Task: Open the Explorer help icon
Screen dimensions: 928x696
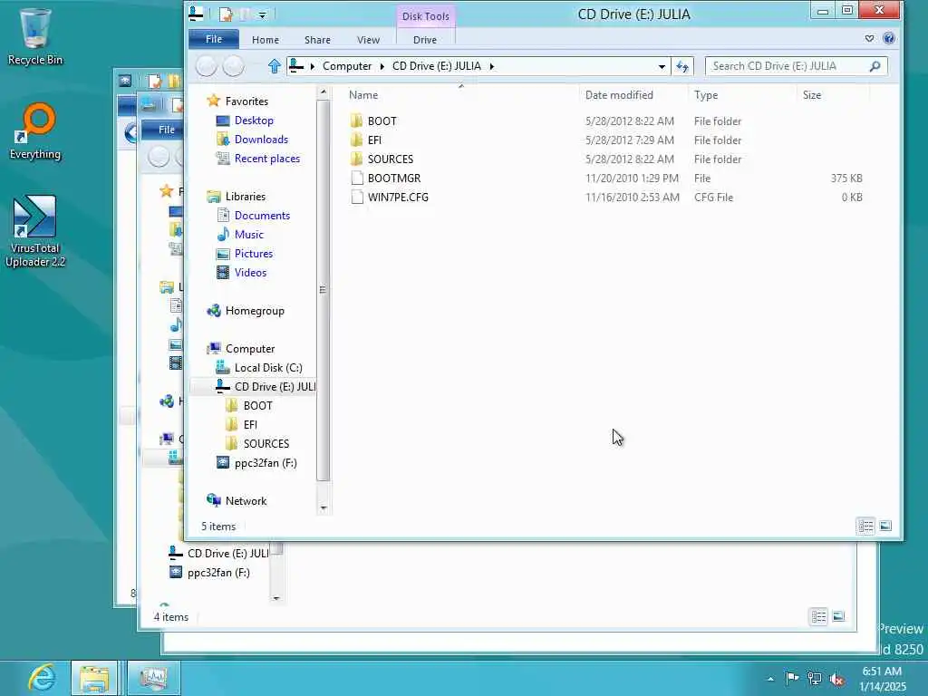Action: pos(888,38)
